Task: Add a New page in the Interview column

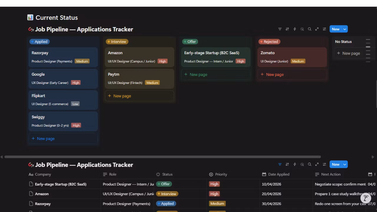Action: [x=139, y=96]
